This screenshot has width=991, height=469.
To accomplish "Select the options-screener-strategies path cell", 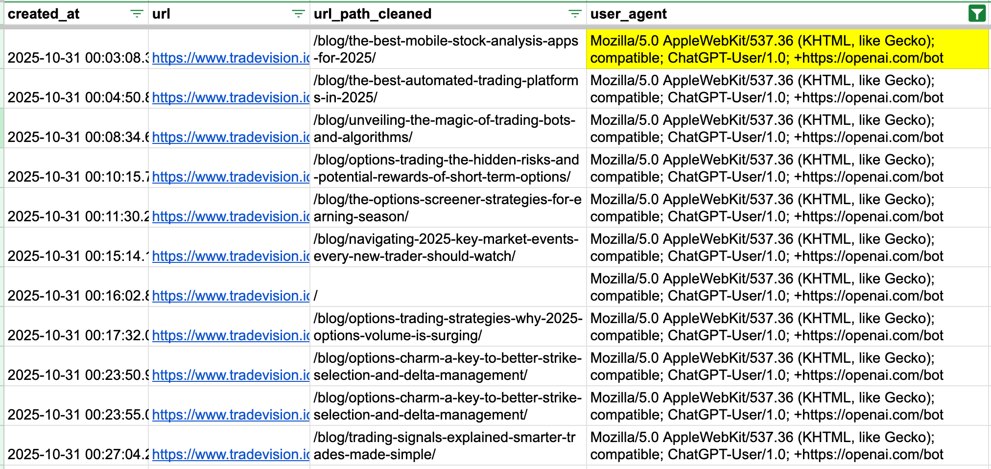I will 448,208.
